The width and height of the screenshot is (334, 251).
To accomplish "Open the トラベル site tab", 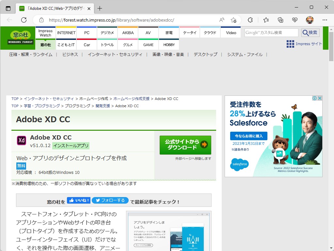I will [107, 44].
